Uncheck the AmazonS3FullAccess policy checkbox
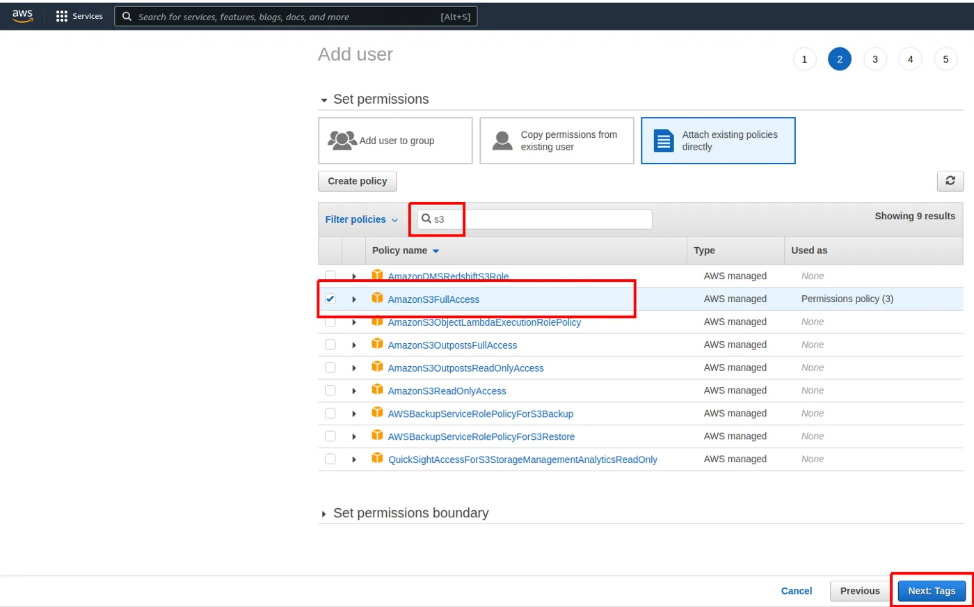The width and height of the screenshot is (974, 607). pyautogui.click(x=330, y=299)
